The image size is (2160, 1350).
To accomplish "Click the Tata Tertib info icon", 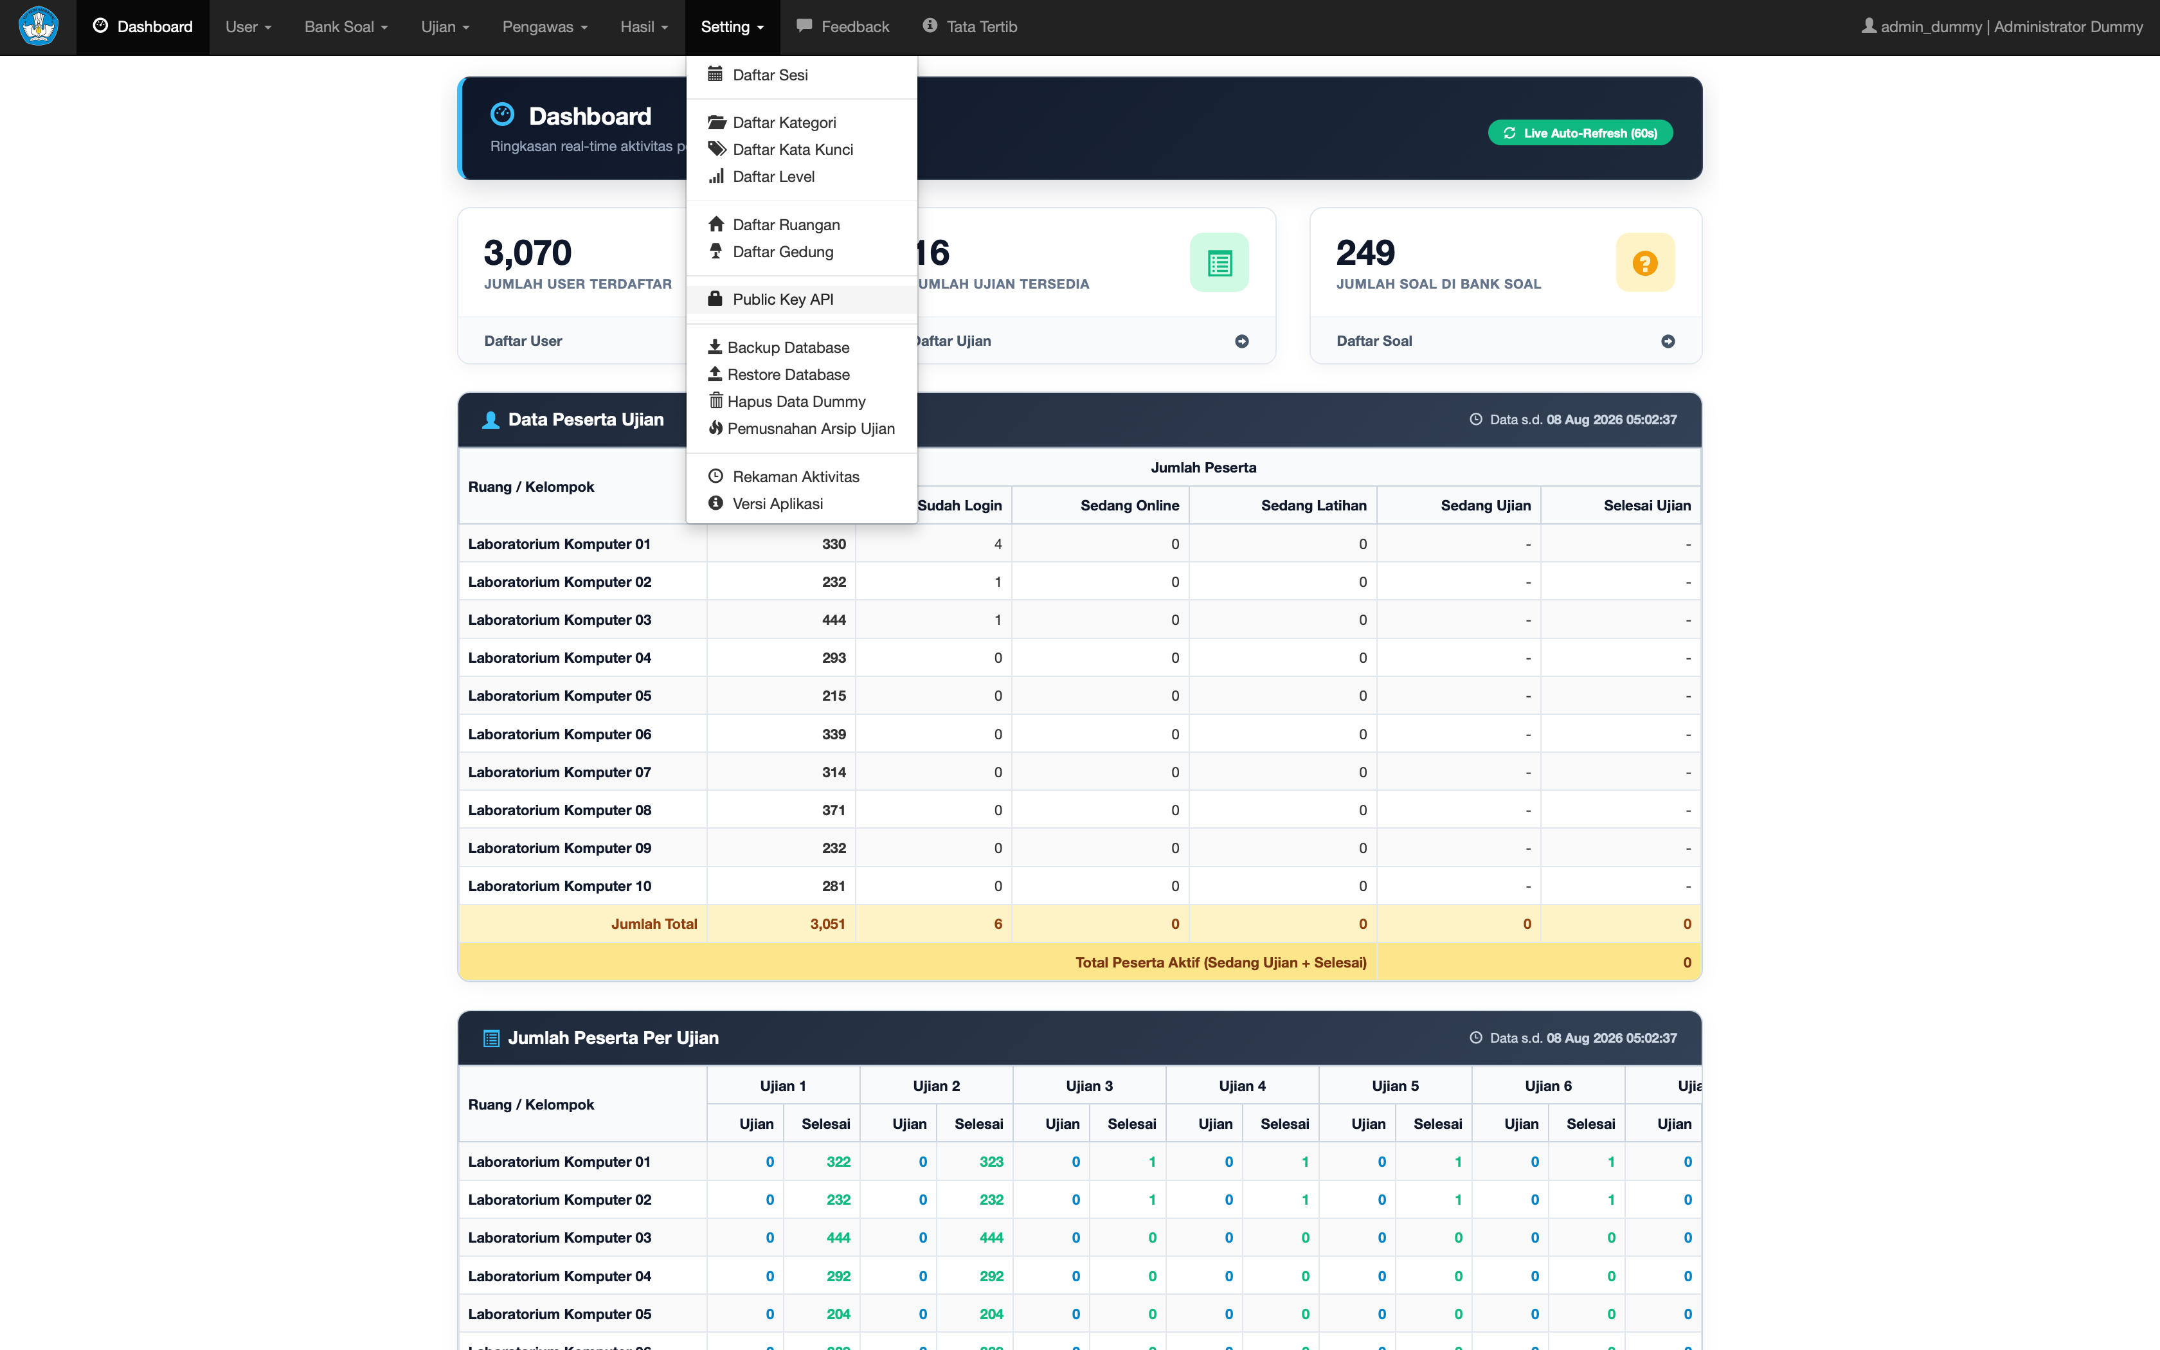I will tap(930, 26).
